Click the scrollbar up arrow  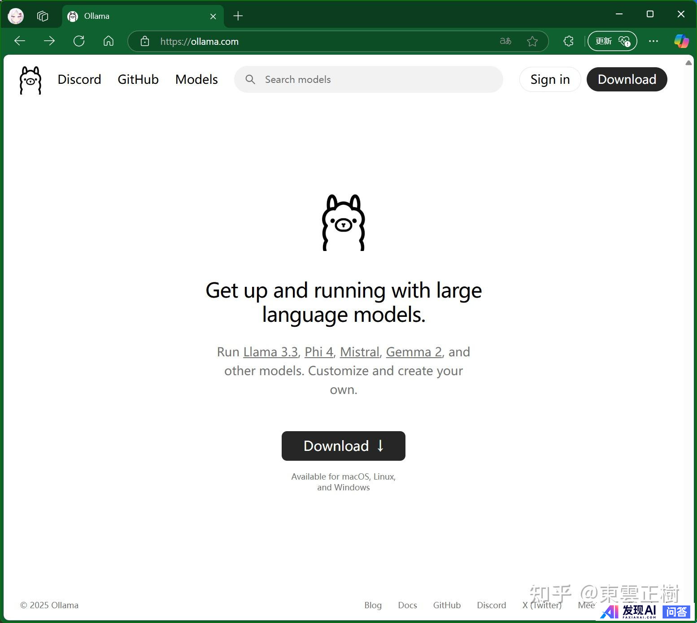tap(688, 63)
